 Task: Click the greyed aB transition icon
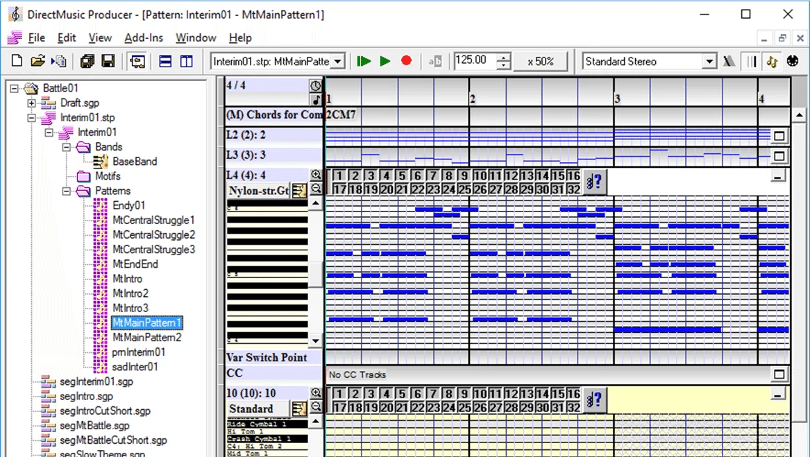435,62
